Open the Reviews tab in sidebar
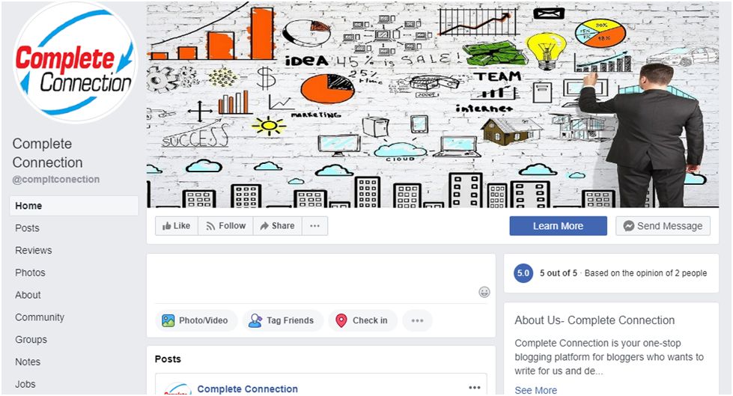Image resolution: width=733 pixels, height=396 pixels. [34, 250]
